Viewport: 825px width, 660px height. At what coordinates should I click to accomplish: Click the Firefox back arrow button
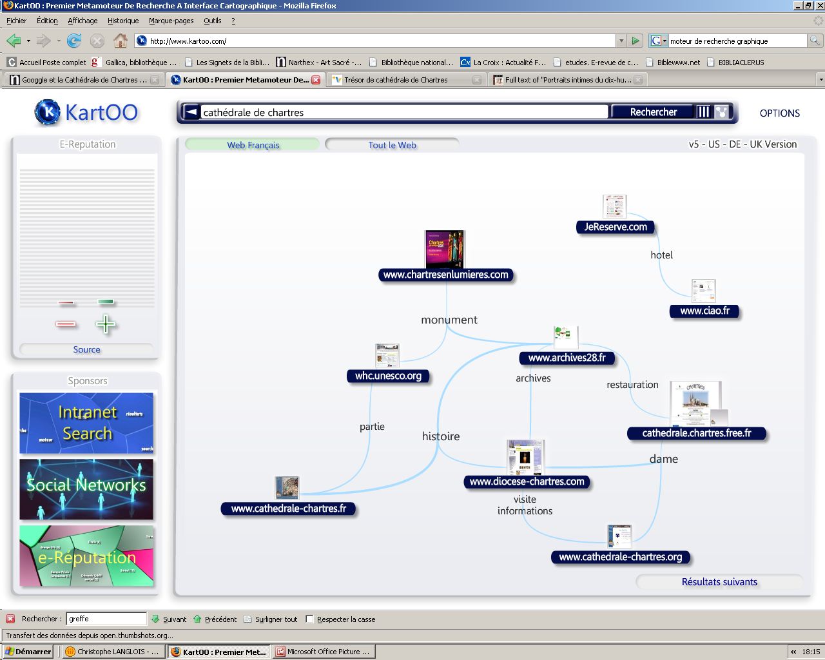click(x=14, y=41)
